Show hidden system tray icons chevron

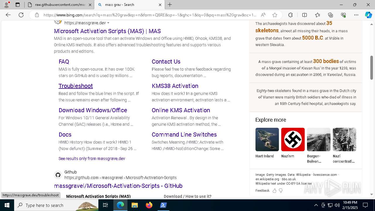pyautogui.click(x=316, y=205)
